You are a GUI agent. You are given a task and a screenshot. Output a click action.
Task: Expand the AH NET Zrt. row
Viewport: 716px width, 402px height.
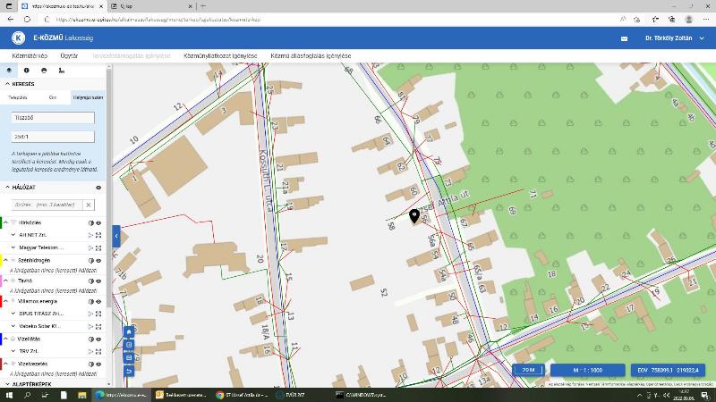(13, 235)
